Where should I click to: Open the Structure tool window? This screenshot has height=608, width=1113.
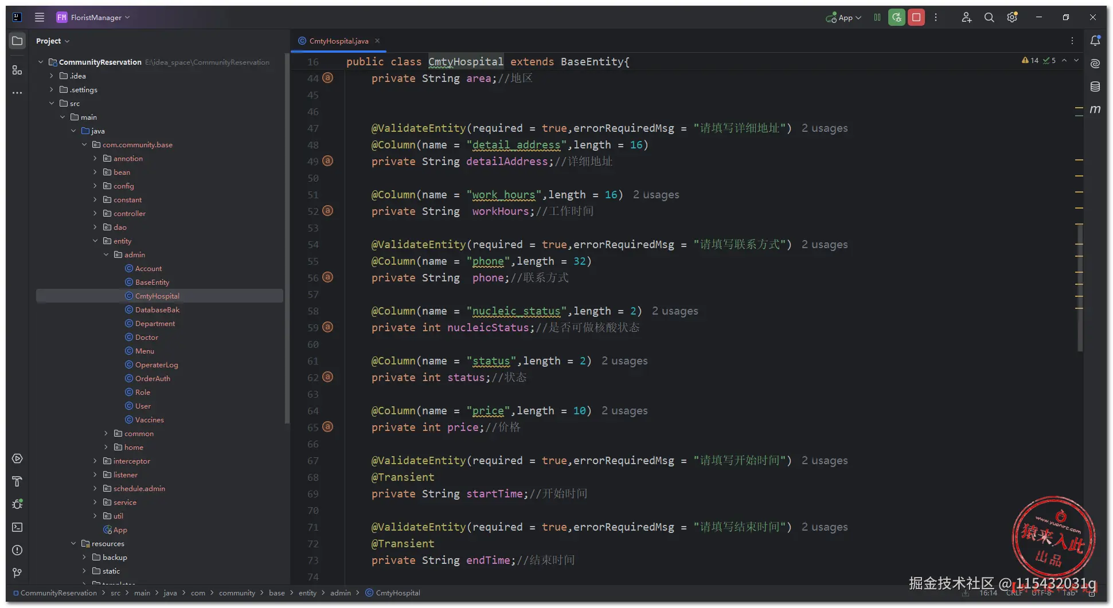[17, 70]
